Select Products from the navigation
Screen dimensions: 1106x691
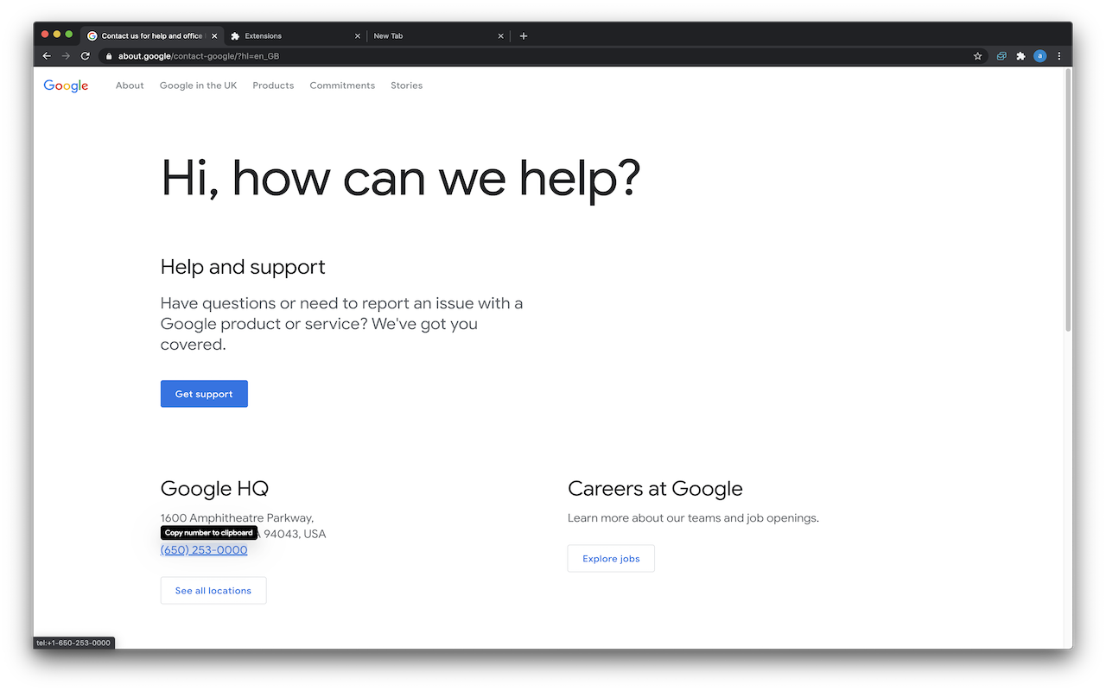click(273, 86)
